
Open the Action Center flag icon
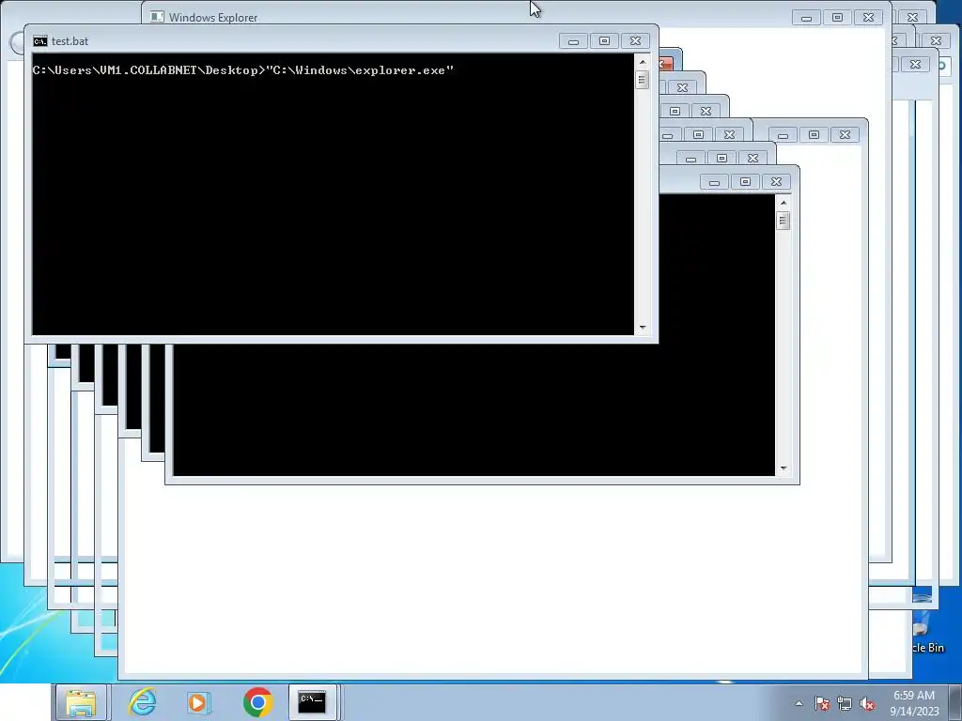click(821, 703)
